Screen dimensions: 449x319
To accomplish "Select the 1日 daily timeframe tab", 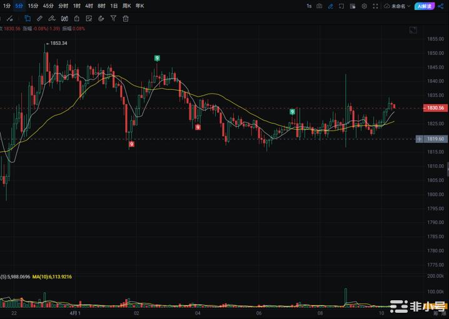I will (114, 6).
